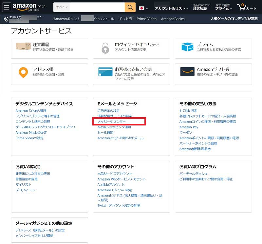Open Prime Video in the navigation bar
This screenshot has width=262, height=244.
click(x=146, y=19)
